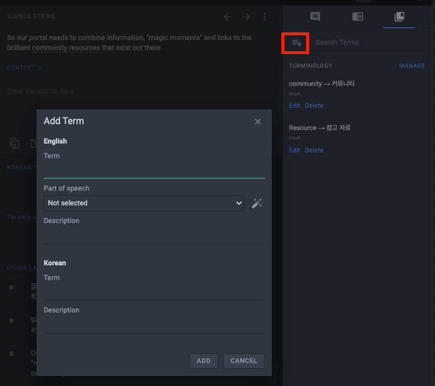Screen dimensions: 435x386
Task: Open the Part of speech dropdown
Action: tap(144, 203)
